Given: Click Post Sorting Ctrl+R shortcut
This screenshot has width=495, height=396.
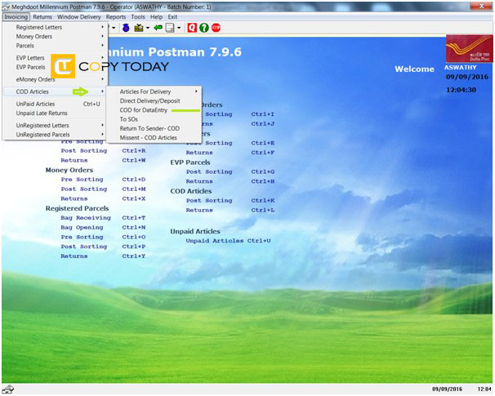Looking at the screenshot, I should click(x=103, y=150).
